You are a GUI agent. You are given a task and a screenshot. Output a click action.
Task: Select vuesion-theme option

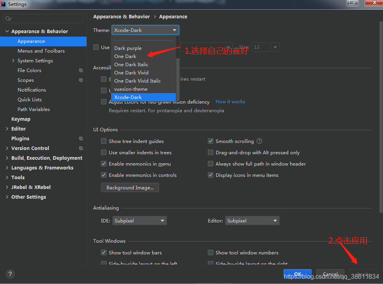[144, 89]
